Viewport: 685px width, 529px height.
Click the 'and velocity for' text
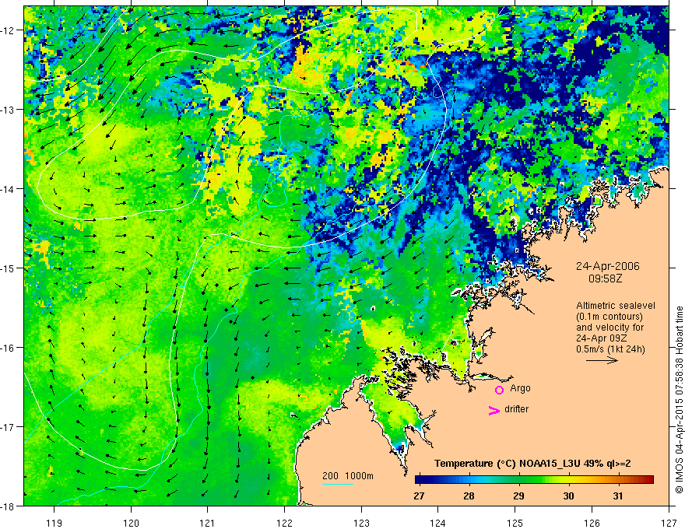pyautogui.click(x=609, y=328)
